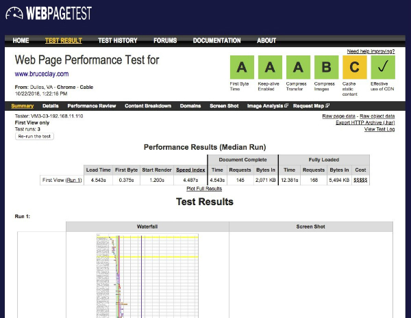Click the Test runs: 3 text
Screen dimensions: 411x318
click(27, 129)
